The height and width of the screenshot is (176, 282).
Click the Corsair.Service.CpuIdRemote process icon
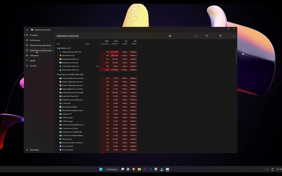[60, 132]
